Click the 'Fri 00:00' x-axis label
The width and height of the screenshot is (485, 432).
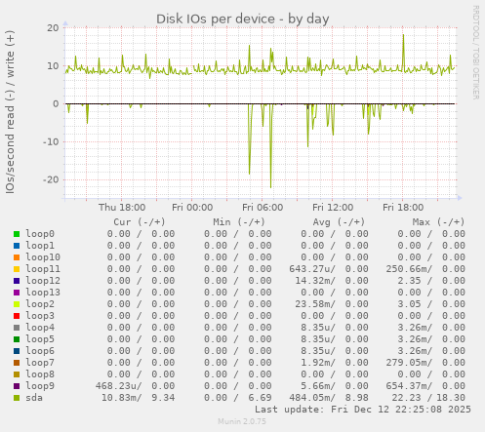click(192, 208)
